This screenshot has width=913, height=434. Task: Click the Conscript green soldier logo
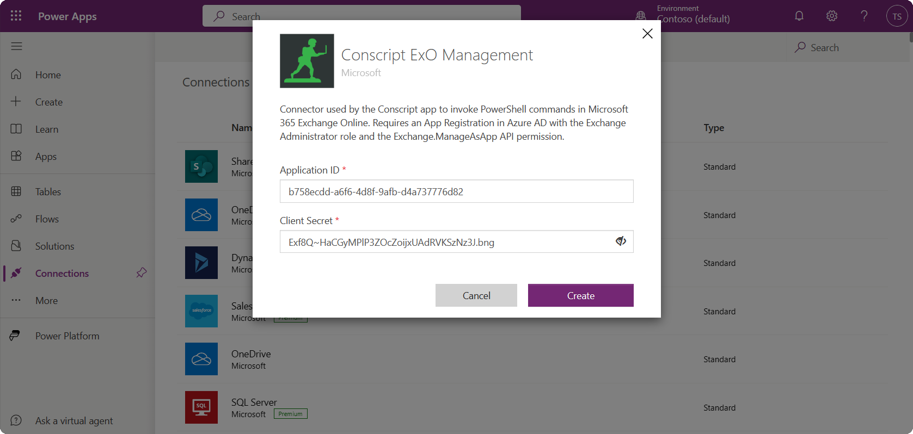(x=307, y=61)
